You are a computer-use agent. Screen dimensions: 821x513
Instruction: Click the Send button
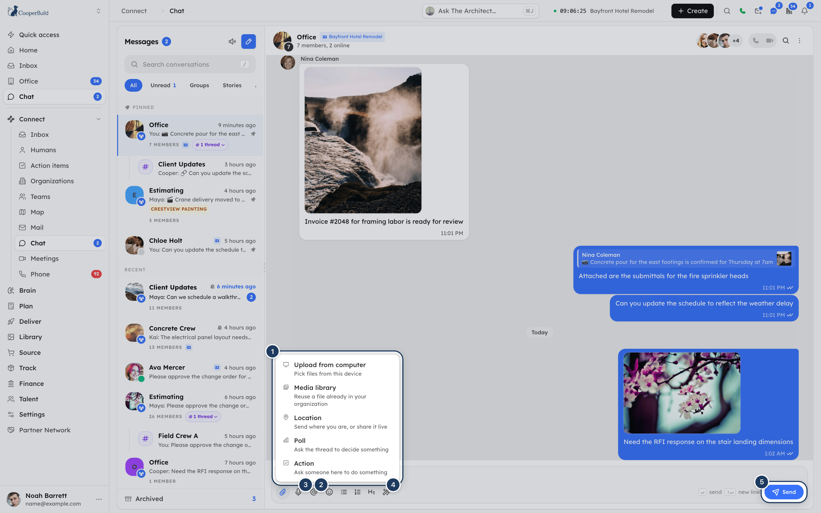[x=784, y=492]
